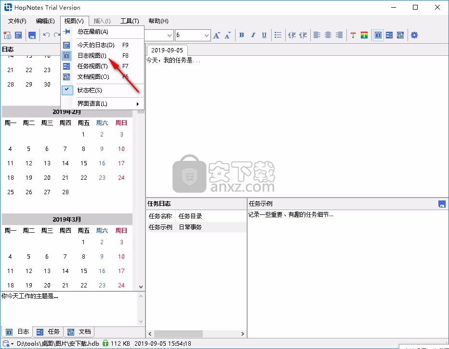Center-align the text
449x349 pixels.
point(328,35)
